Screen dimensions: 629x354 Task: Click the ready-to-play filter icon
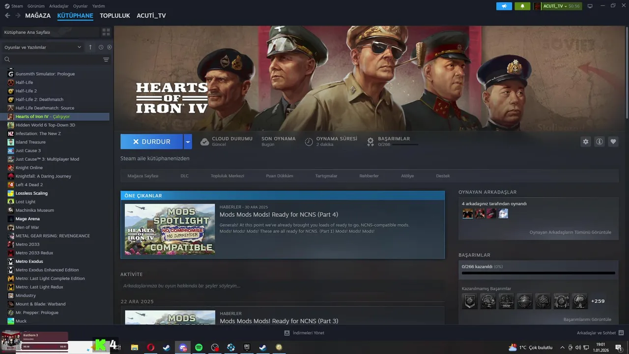coord(110,47)
